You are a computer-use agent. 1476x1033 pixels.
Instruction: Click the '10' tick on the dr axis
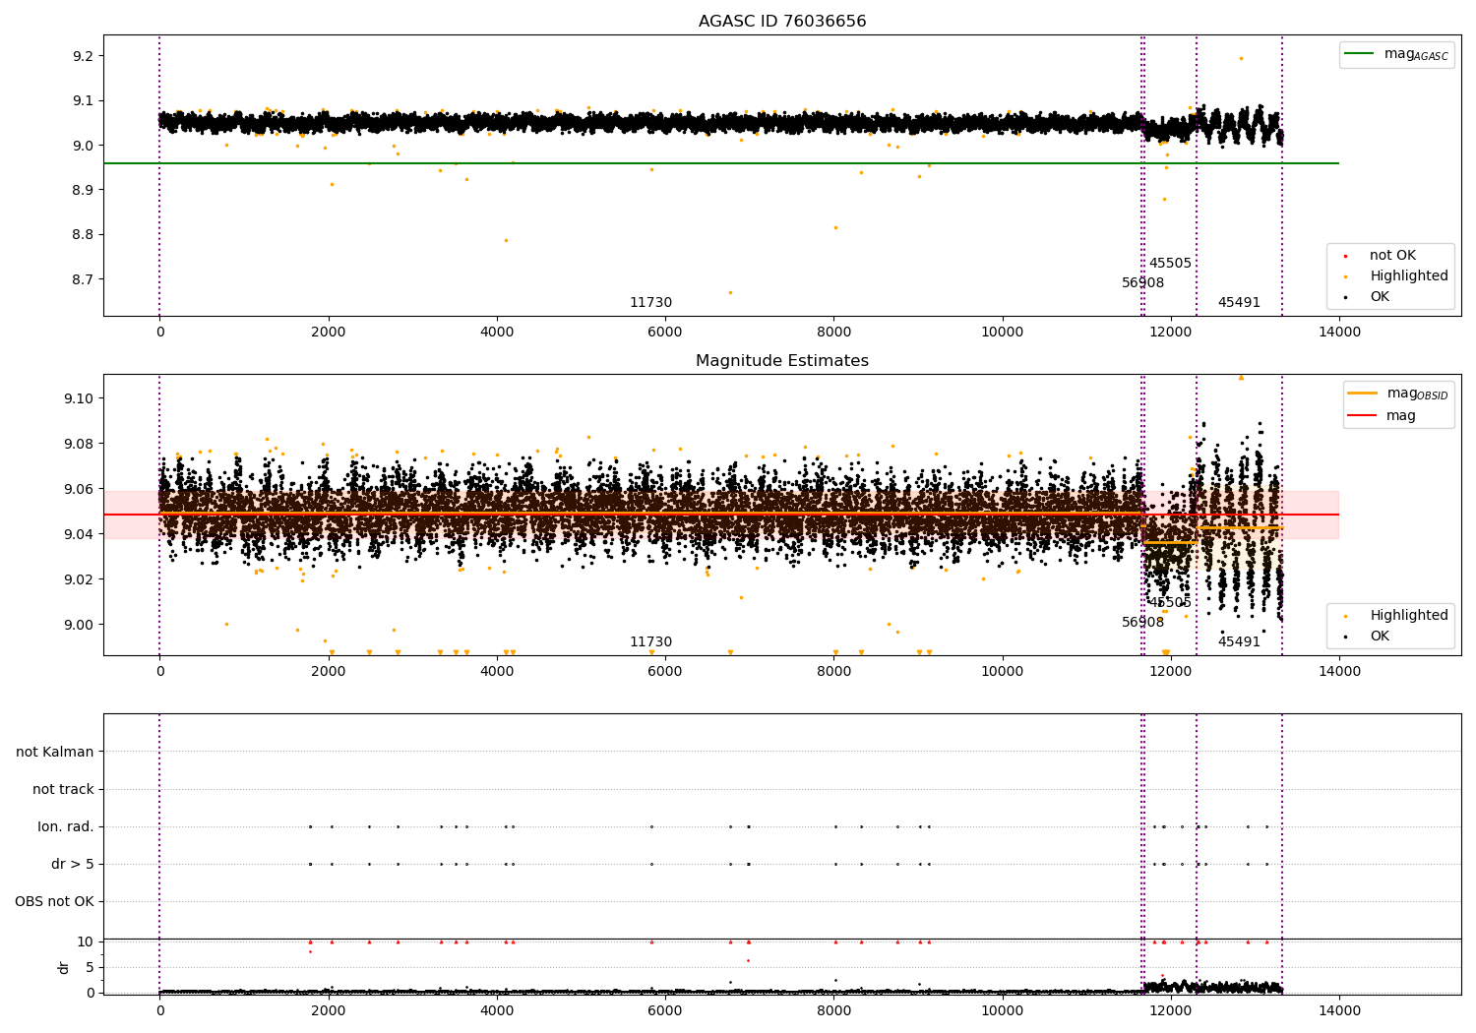click(x=87, y=942)
